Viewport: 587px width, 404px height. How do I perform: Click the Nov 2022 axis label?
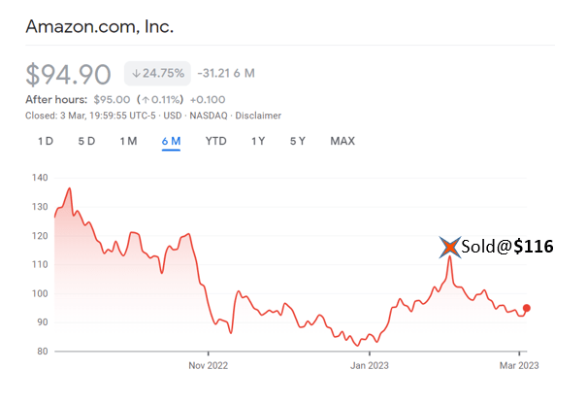(x=210, y=365)
